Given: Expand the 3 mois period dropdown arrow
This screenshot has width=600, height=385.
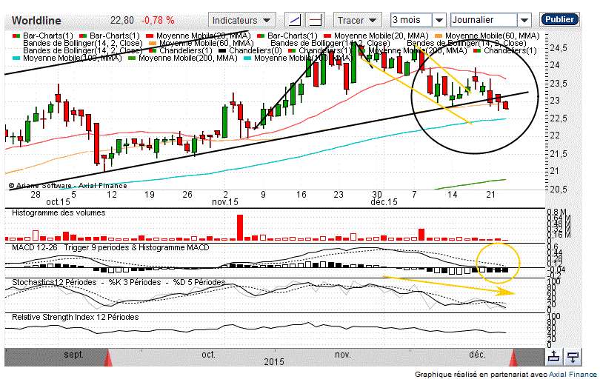Looking at the screenshot, I should tap(439, 20).
